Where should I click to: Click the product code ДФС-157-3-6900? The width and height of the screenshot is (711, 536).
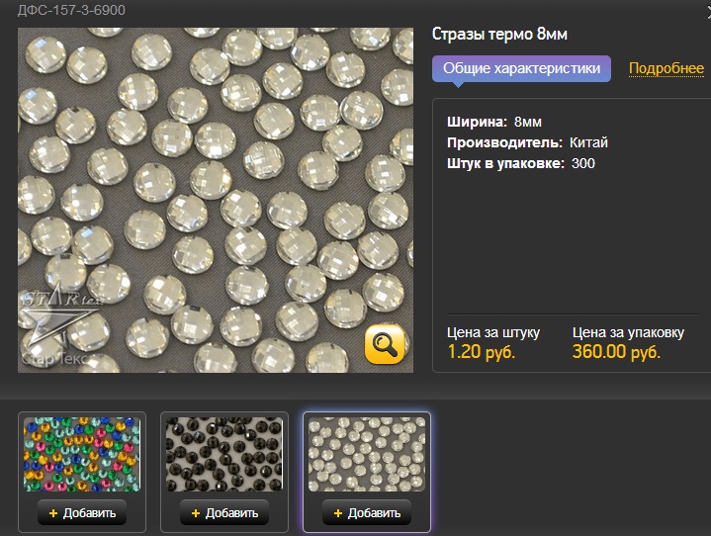pos(63,11)
